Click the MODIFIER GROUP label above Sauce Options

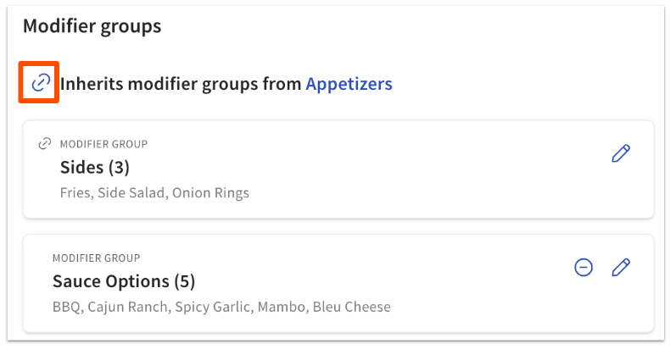[x=96, y=258]
